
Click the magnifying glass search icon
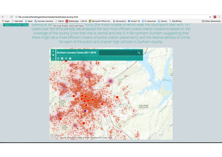coord(139,53)
